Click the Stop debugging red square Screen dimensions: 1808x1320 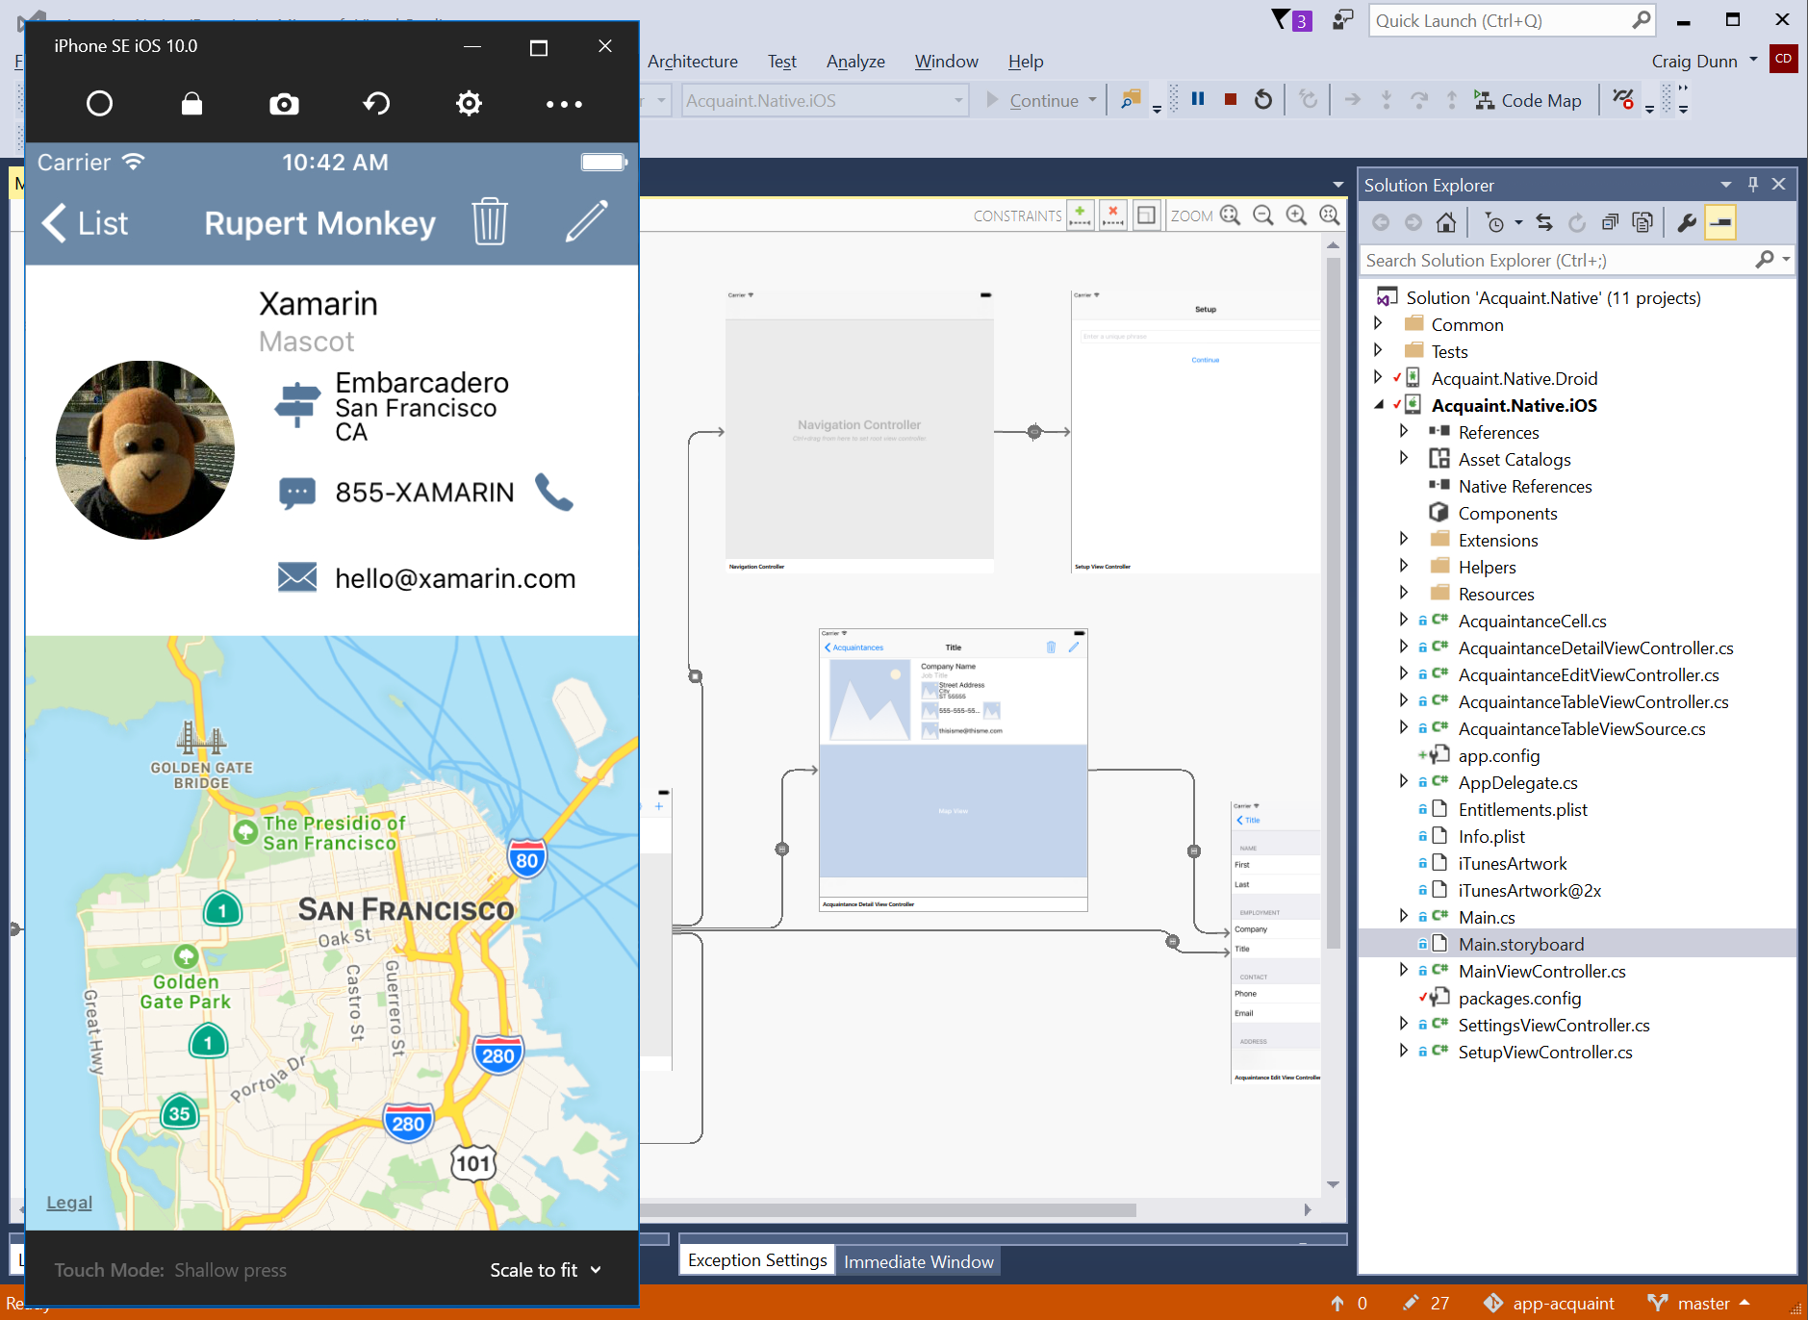click(x=1230, y=100)
